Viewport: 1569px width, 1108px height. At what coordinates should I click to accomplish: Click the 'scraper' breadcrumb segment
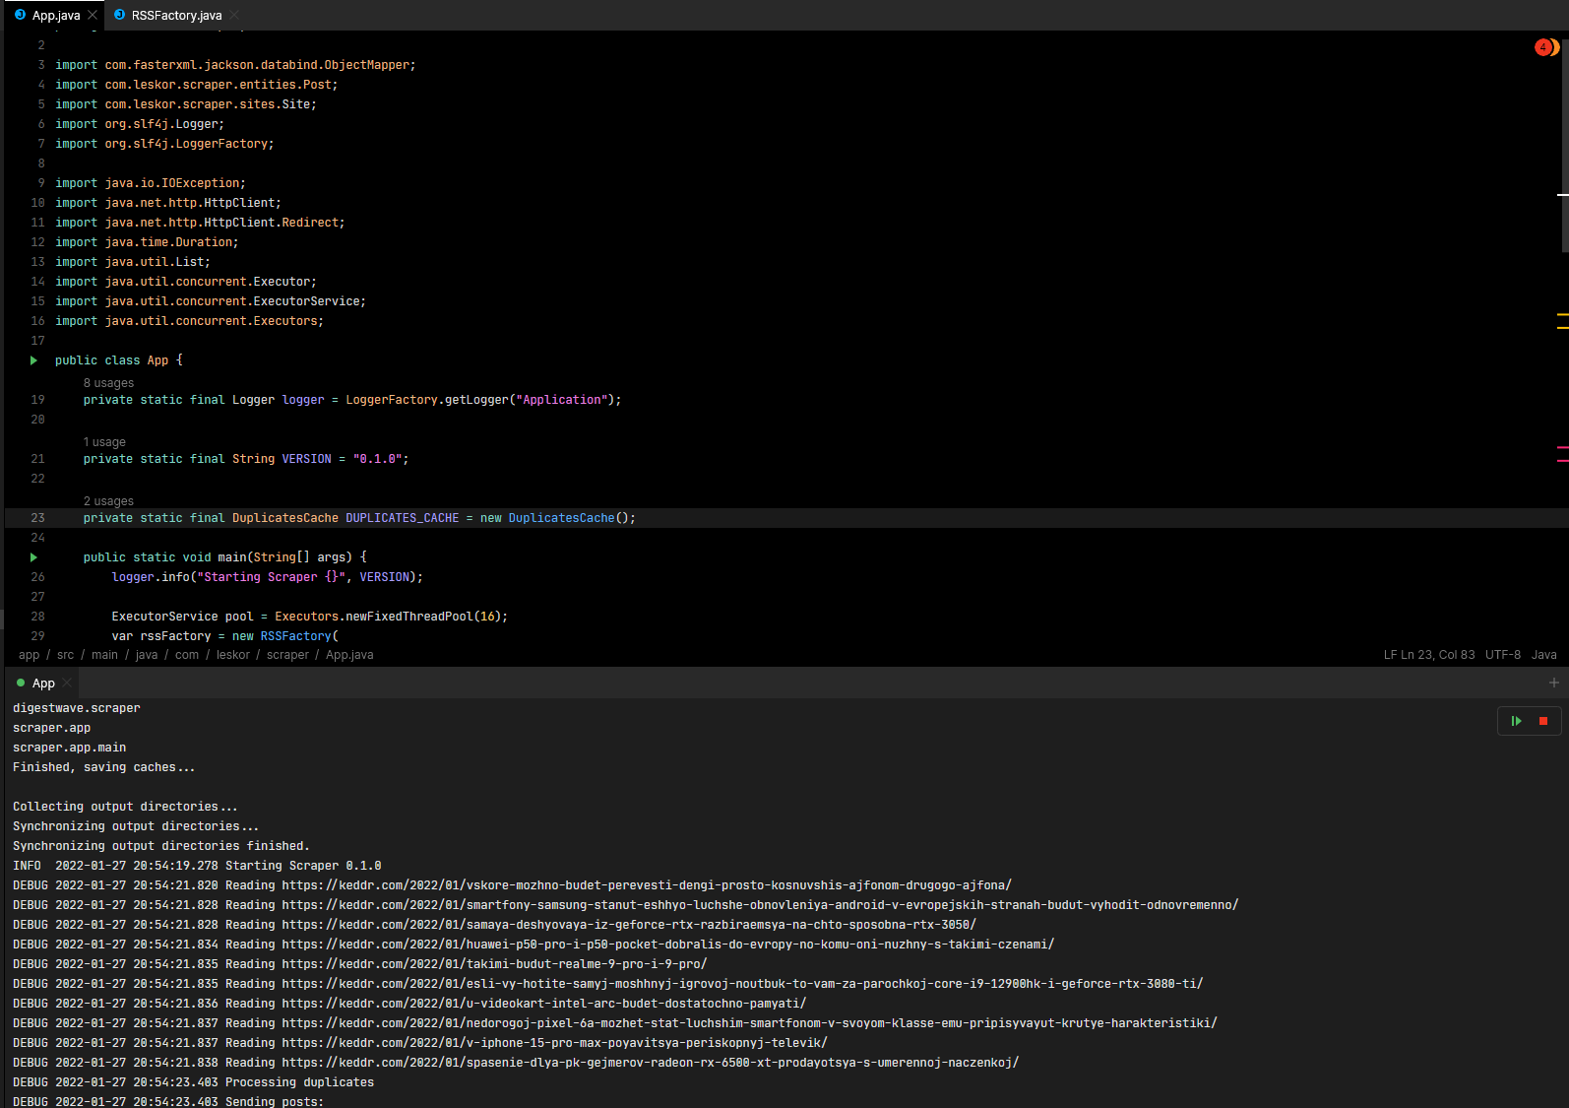[x=287, y=655]
